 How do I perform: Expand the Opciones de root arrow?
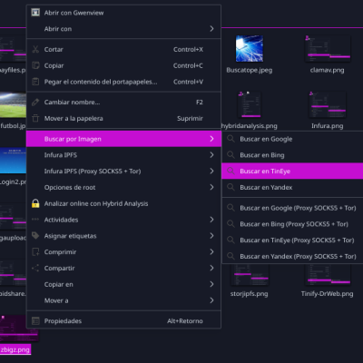coord(211,187)
